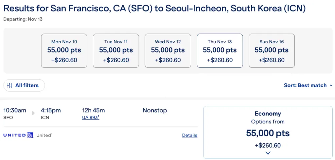
Task: Open the All filters button
Action: (x=24, y=85)
